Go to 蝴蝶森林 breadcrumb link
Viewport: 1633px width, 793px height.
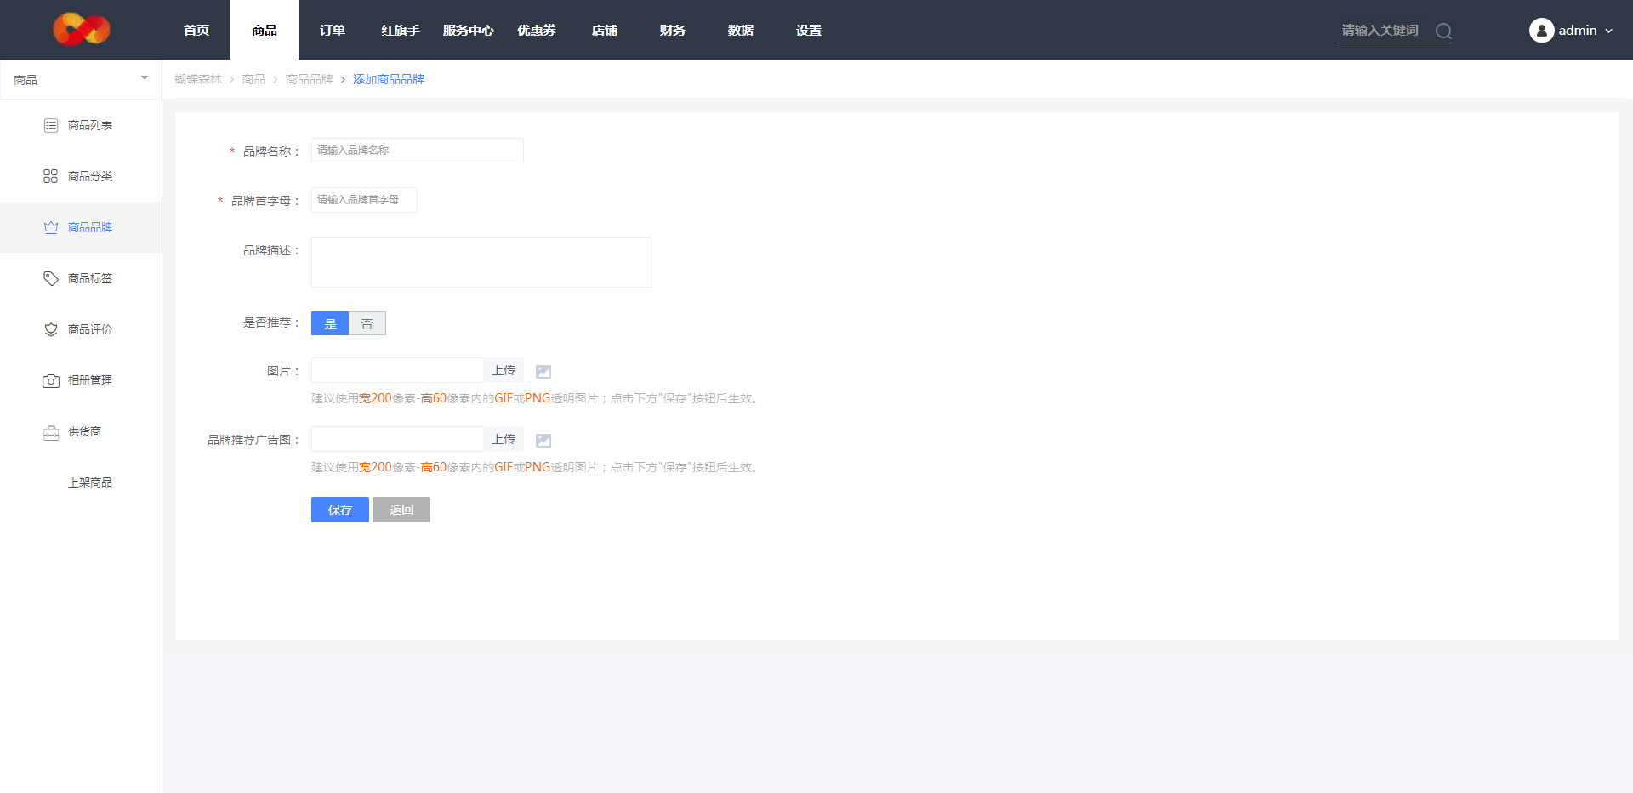(x=198, y=79)
